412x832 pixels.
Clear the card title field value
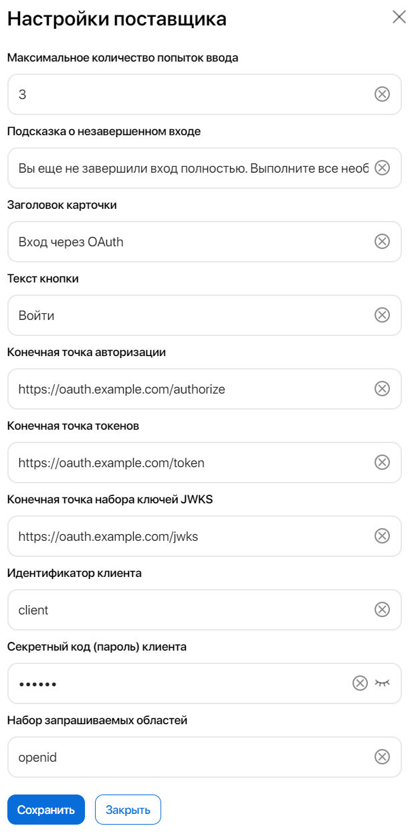coord(383,242)
